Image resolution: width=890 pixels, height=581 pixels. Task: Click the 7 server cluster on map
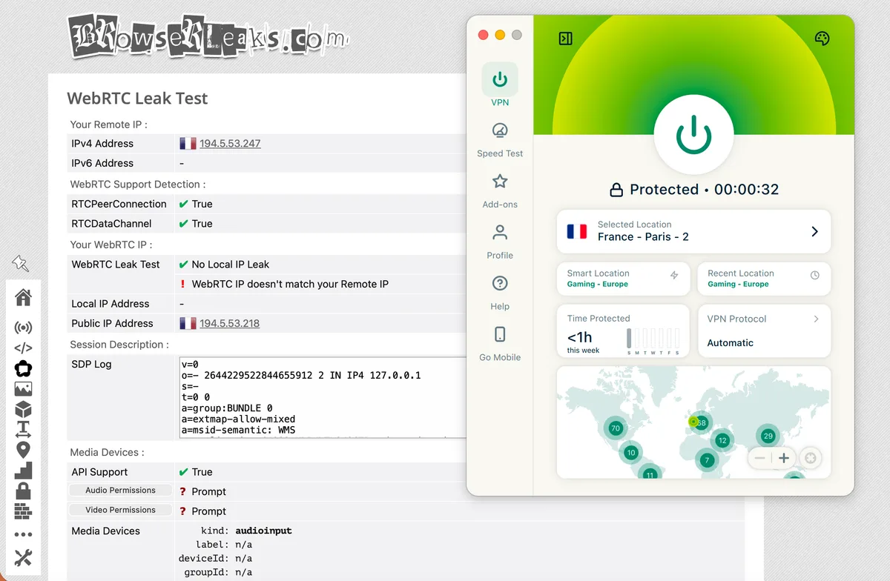707,460
